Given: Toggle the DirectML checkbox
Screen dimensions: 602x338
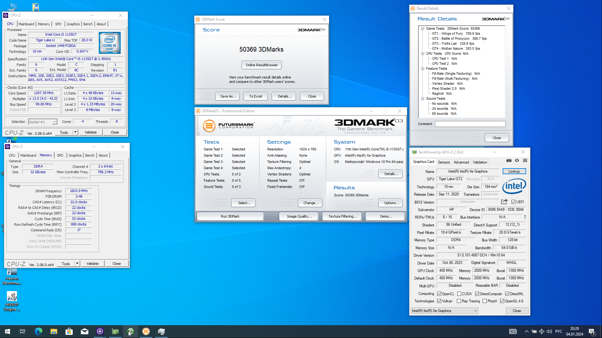Looking at the screenshot, I should [x=507, y=294].
